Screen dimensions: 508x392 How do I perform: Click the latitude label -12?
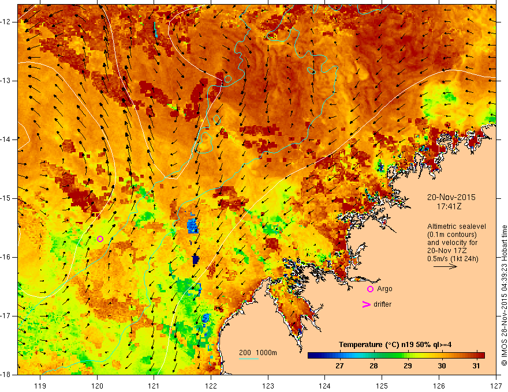(x=6, y=22)
